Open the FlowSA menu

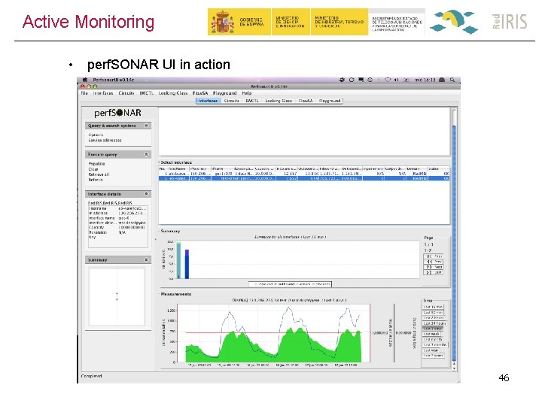[x=200, y=93]
